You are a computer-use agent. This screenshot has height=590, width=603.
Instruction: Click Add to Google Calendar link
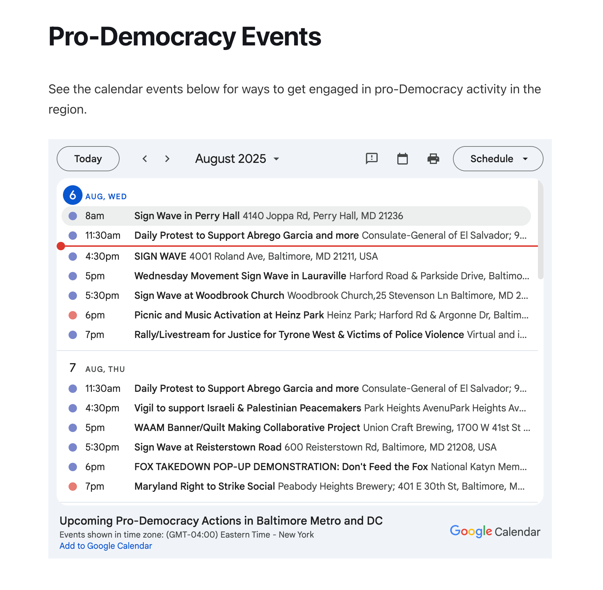click(106, 546)
